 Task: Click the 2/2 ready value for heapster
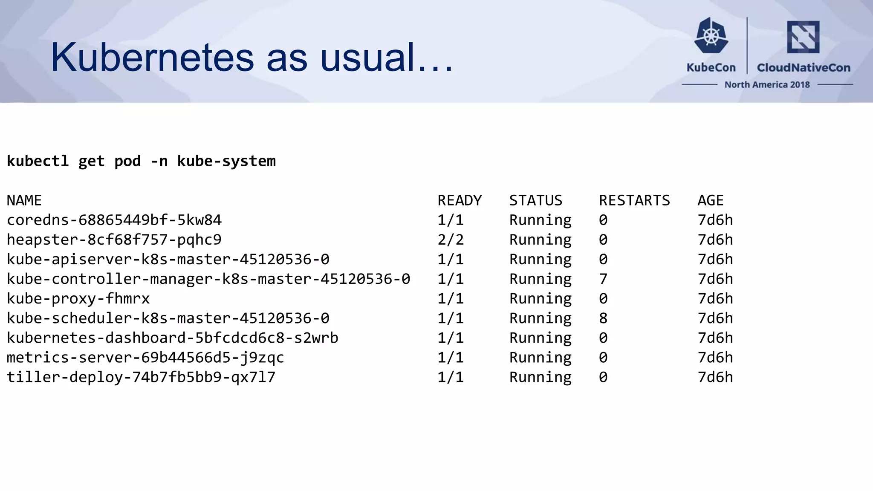[451, 240]
